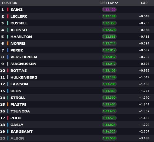Click the +0.692 gap for Perez

(x=144, y=50)
